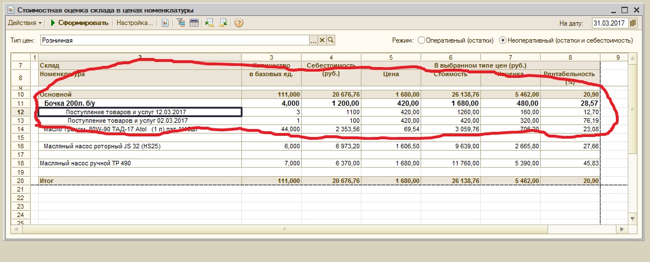Open the calendar picker beside date field
Screen dimensions: 650x262
pos(632,23)
